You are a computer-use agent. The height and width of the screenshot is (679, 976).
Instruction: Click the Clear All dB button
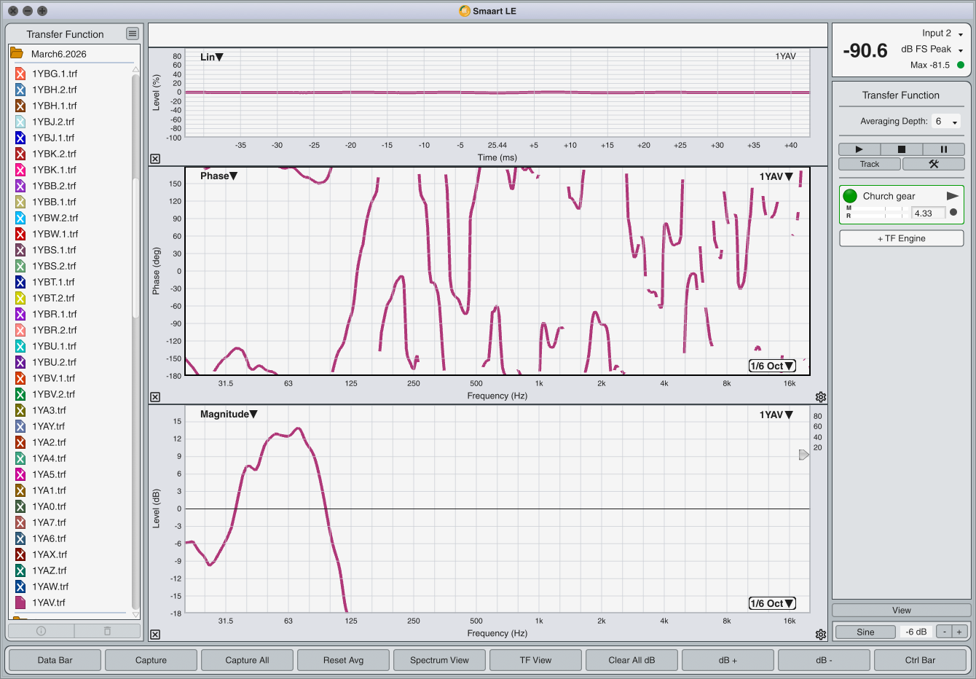tap(631, 660)
